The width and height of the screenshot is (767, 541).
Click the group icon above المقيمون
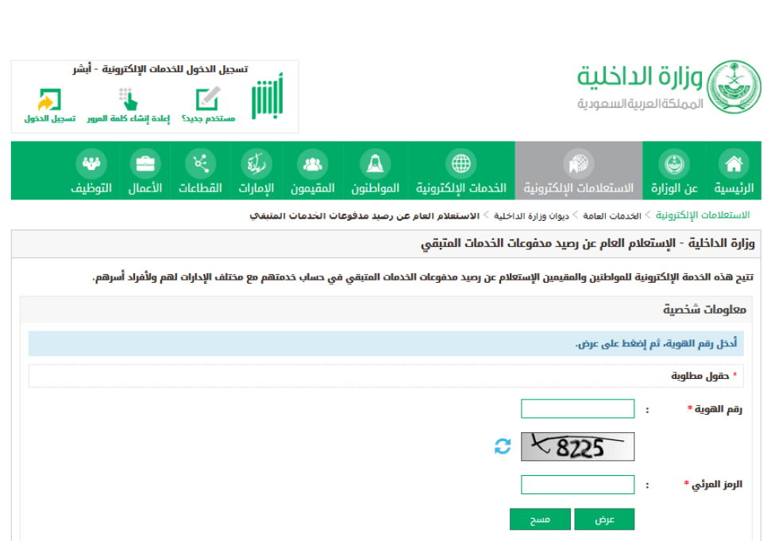pyautogui.click(x=313, y=164)
